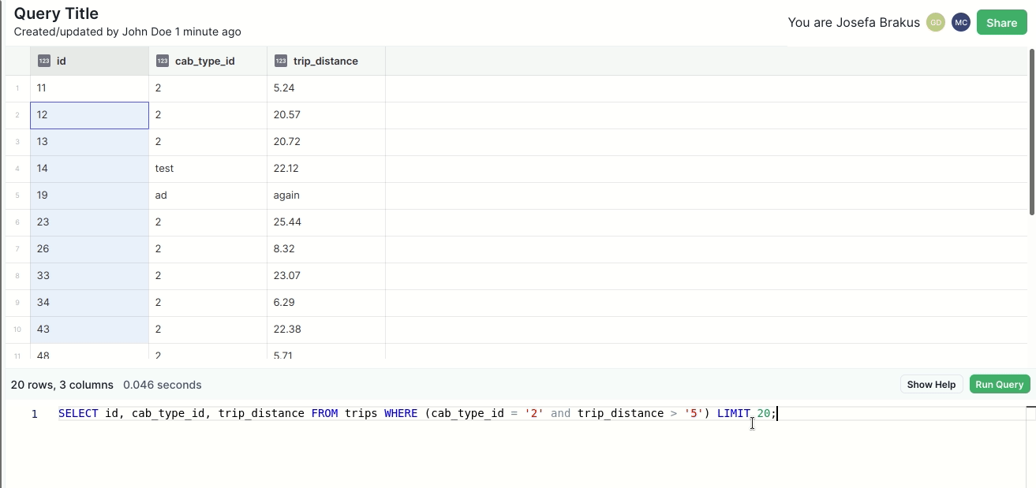Select the cell containing id 12
The height and width of the screenshot is (488, 1036).
[x=89, y=115]
